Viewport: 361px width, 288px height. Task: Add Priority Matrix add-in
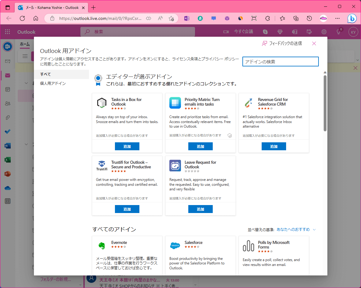point(200,146)
